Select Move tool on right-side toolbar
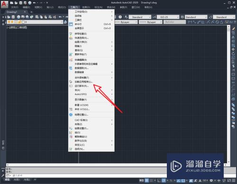The image size is (237, 184). tap(233, 50)
